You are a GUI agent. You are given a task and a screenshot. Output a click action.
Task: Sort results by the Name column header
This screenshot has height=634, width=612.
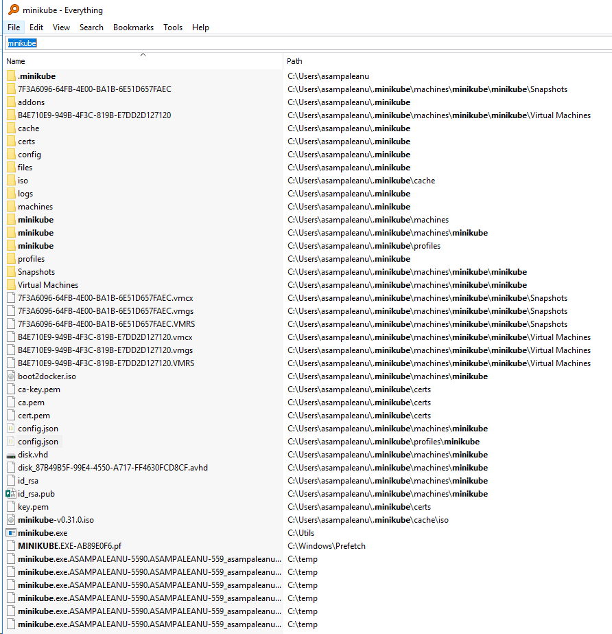pos(143,61)
